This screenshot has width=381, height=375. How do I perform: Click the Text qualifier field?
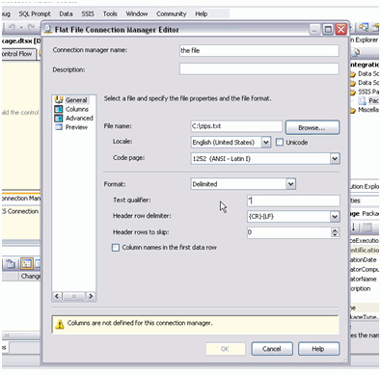pyautogui.click(x=293, y=201)
